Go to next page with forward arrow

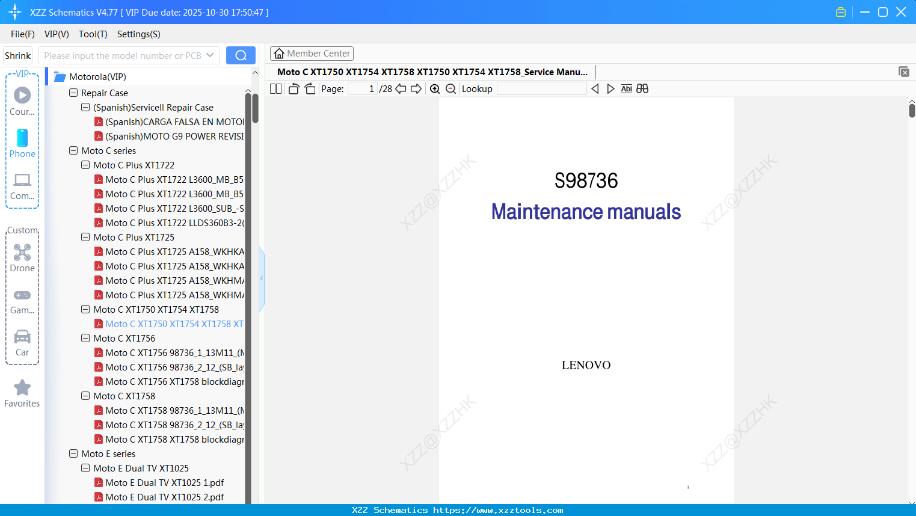click(x=416, y=88)
